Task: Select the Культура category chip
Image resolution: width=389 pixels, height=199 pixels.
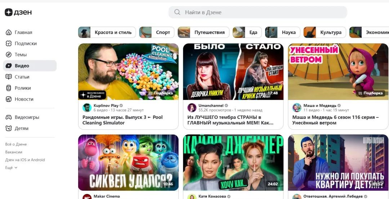Action: point(325,32)
